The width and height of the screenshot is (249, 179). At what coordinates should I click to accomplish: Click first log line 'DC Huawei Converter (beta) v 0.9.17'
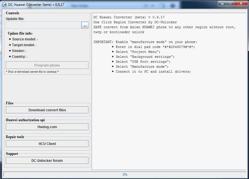pos(129,17)
